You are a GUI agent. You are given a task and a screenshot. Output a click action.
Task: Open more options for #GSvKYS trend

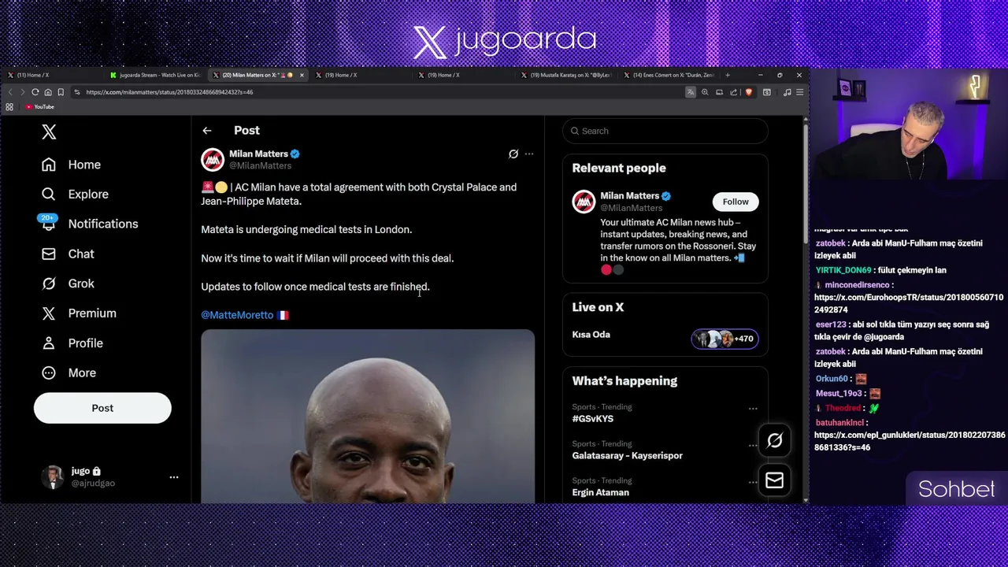[x=753, y=409]
